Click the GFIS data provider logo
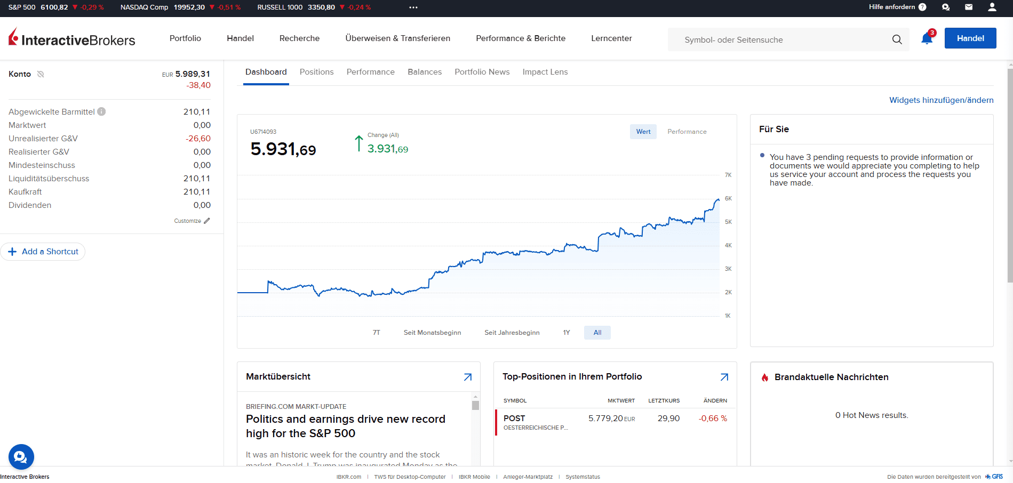 pyautogui.click(x=994, y=477)
